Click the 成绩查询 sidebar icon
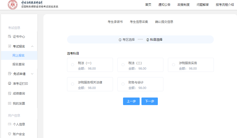Image resolution: width=237 pixels, height=138 pixels. (x=10, y=93)
